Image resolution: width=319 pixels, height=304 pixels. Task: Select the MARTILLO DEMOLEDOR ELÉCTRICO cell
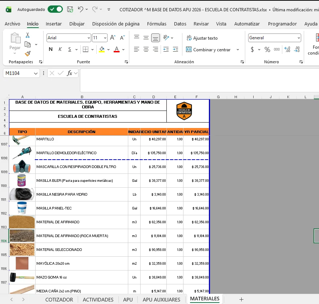(x=82, y=153)
